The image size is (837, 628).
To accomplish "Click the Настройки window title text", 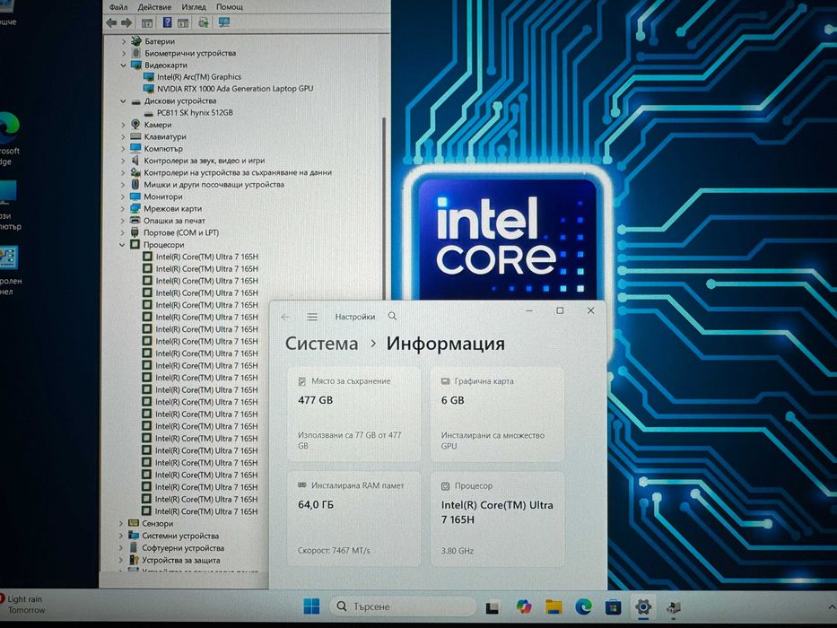I will point(355,317).
